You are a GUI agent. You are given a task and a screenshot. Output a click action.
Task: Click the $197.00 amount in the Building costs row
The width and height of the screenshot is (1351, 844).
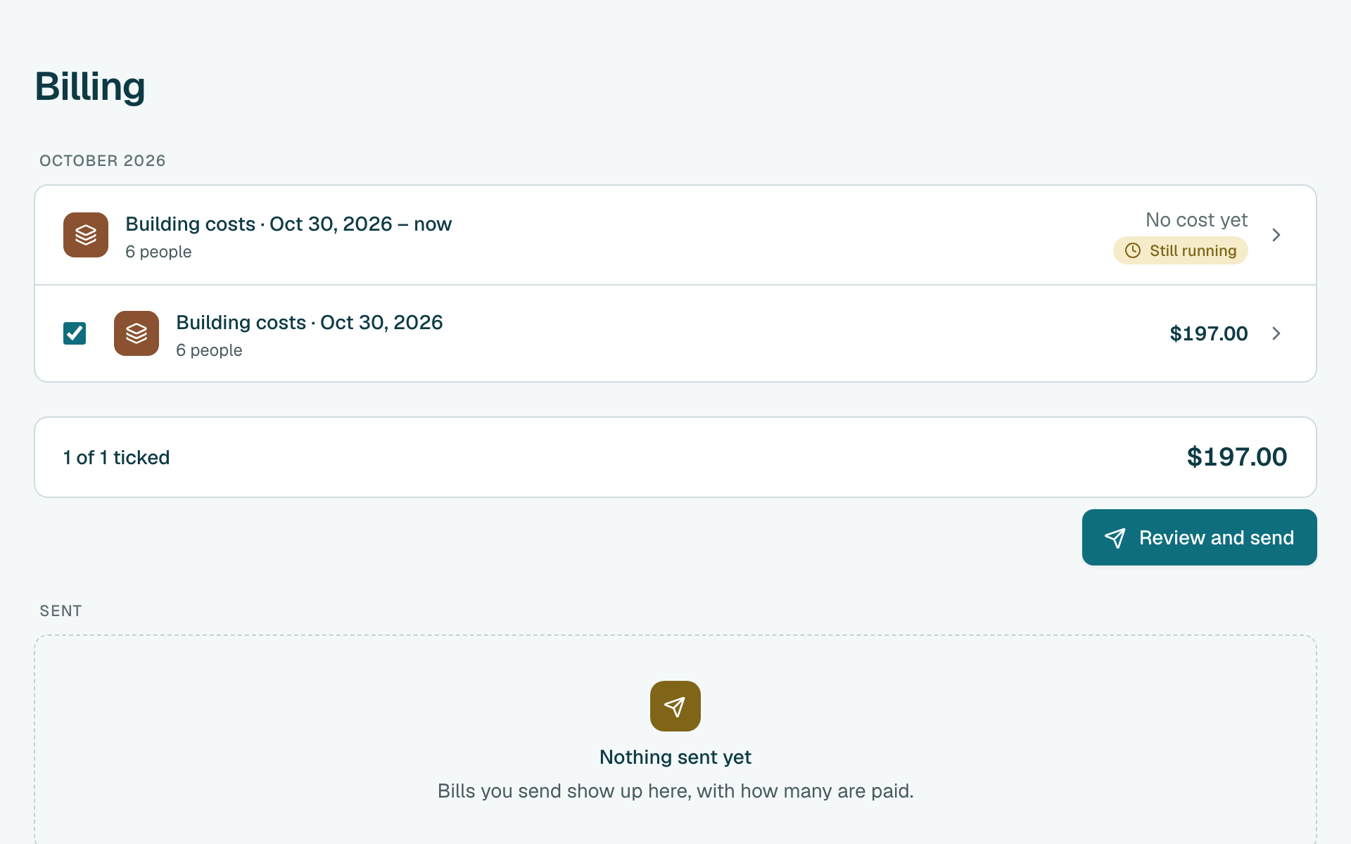tap(1209, 333)
